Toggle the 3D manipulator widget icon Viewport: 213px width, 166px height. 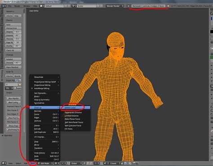click(68, 163)
